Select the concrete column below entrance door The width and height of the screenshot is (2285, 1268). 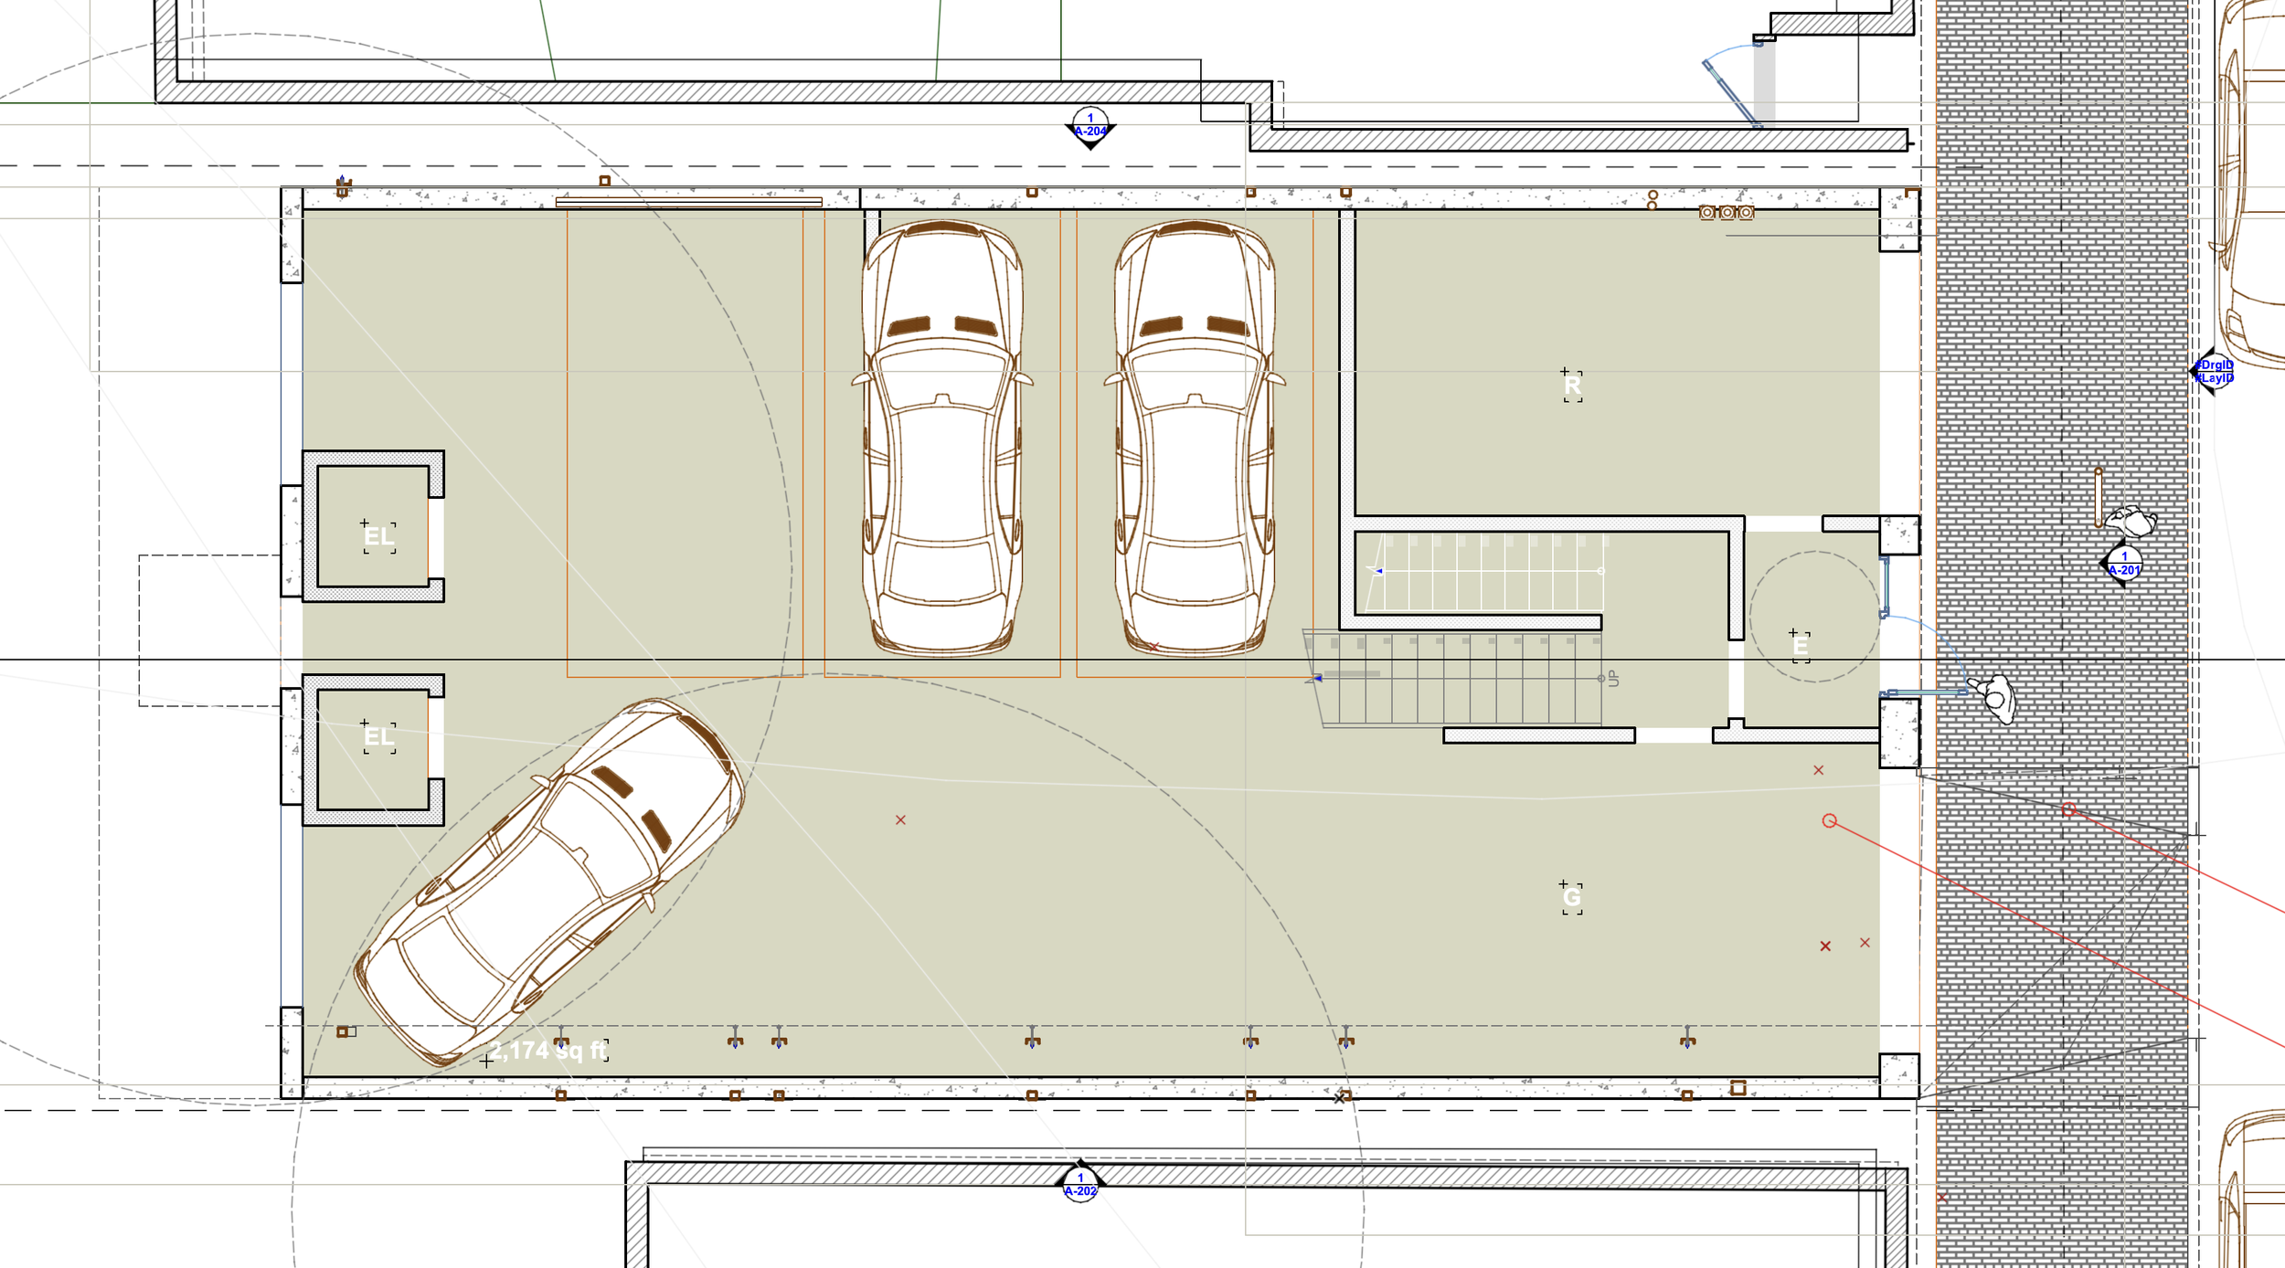click(x=1899, y=733)
